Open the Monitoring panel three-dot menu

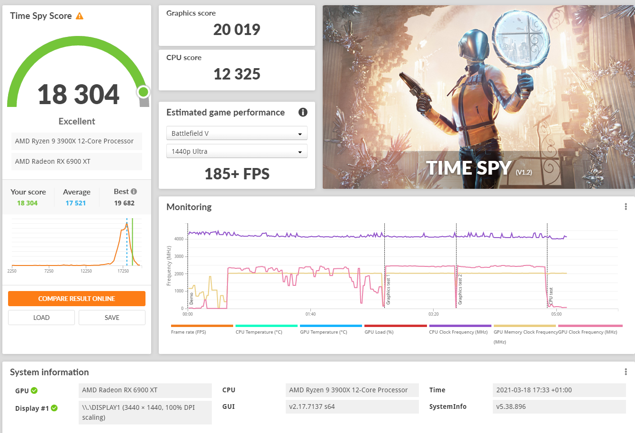point(626,207)
